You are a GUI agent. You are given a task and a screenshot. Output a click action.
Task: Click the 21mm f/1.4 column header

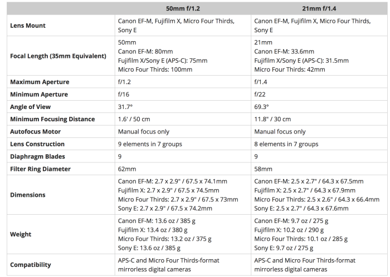pyautogui.click(x=318, y=9)
